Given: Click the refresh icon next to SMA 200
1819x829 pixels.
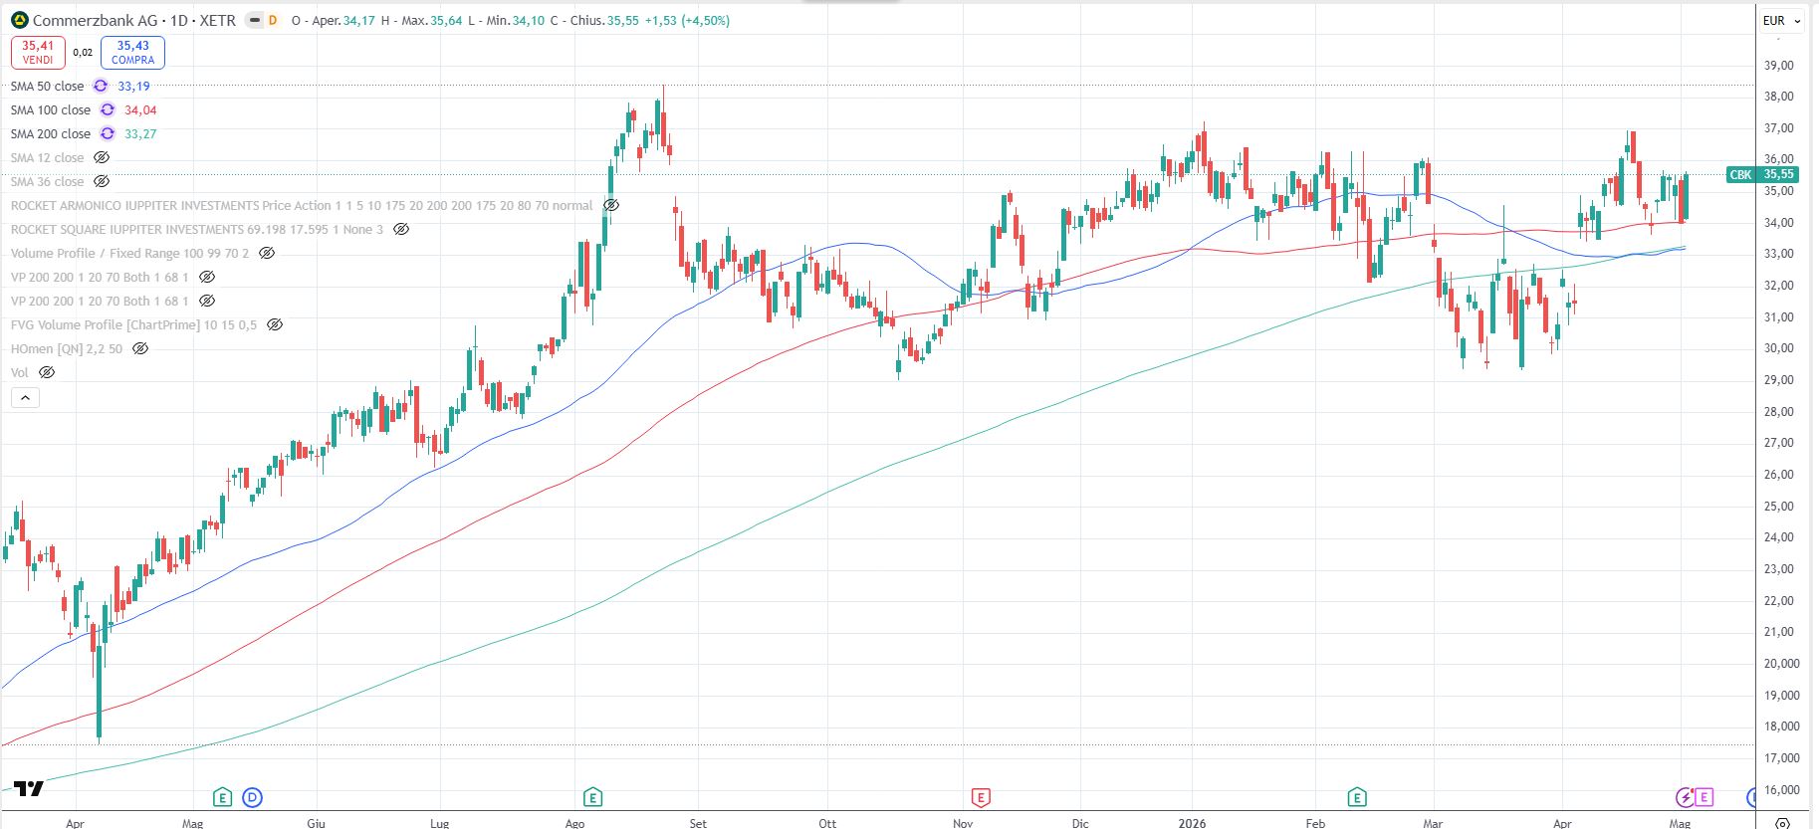Looking at the screenshot, I should tap(107, 134).
